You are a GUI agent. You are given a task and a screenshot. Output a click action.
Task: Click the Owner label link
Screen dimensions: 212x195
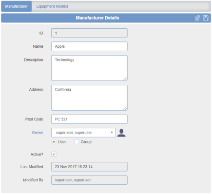[x=38, y=133]
